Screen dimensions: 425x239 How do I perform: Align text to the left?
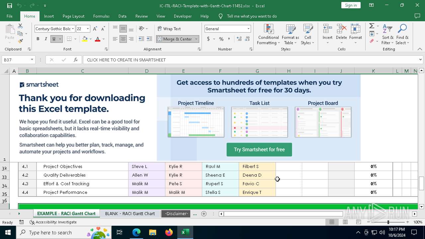pyautogui.click(x=115, y=39)
